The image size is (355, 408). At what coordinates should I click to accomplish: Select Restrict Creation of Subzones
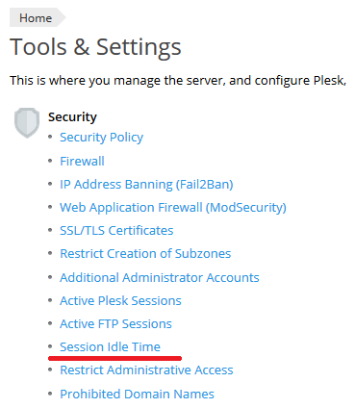pyautogui.click(x=145, y=253)
